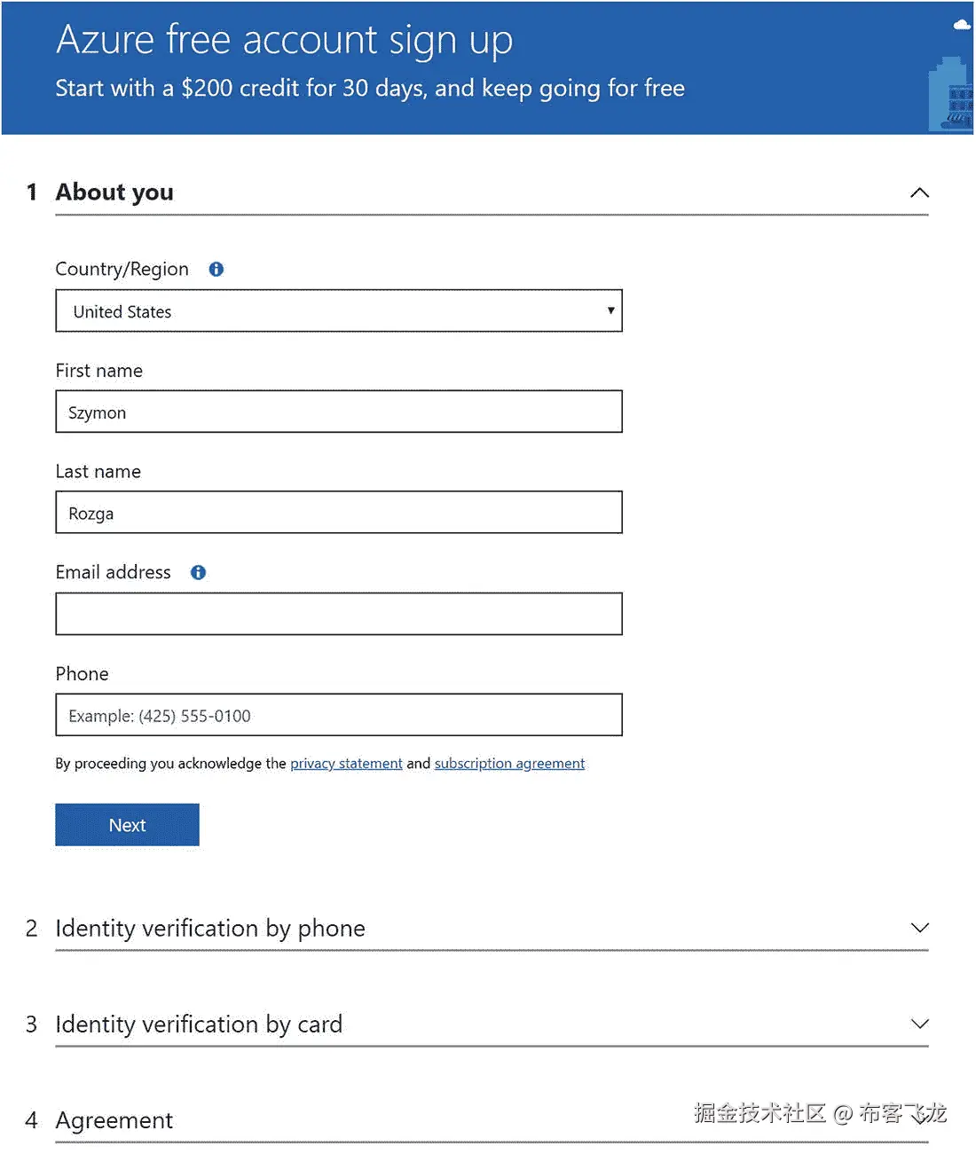Focus the First name field
Viewport: 976px width, 1154px height.
point(339,412)
